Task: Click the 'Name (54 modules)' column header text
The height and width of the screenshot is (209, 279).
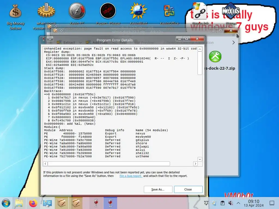Action: tap(152, 130)
